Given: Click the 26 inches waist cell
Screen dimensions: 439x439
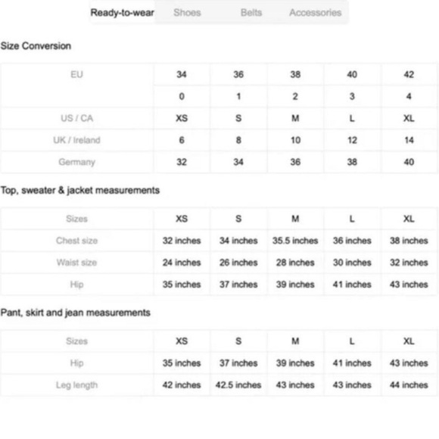Looking at the screenshot, I should click(238, 263).
